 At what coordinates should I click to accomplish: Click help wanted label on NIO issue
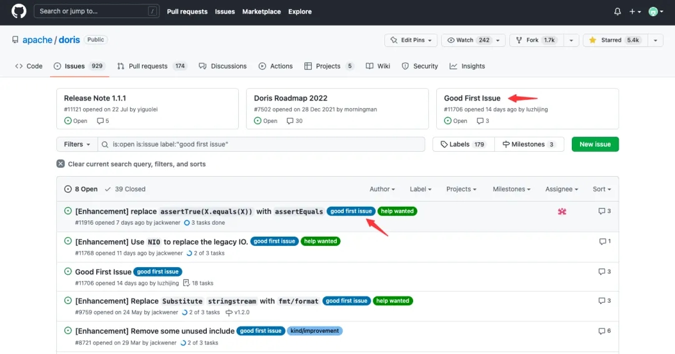pyautogui.click(x=320, y=241)
